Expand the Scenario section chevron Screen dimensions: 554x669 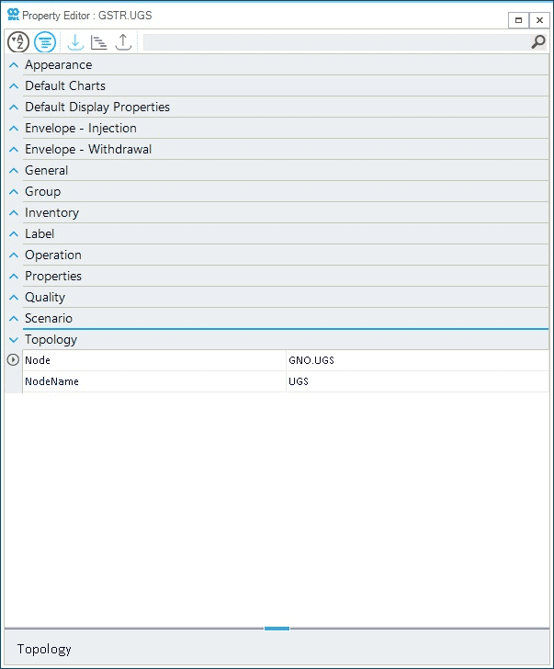[x=14, y=319]
